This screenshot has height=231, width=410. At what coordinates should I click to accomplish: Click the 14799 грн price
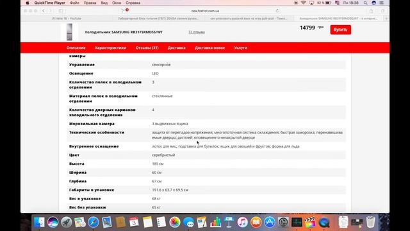311,28
